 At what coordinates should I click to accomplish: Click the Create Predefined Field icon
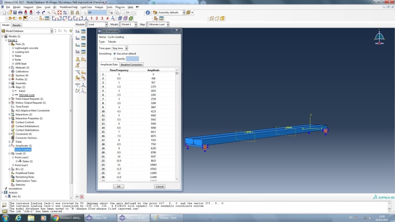coord(78,45)
